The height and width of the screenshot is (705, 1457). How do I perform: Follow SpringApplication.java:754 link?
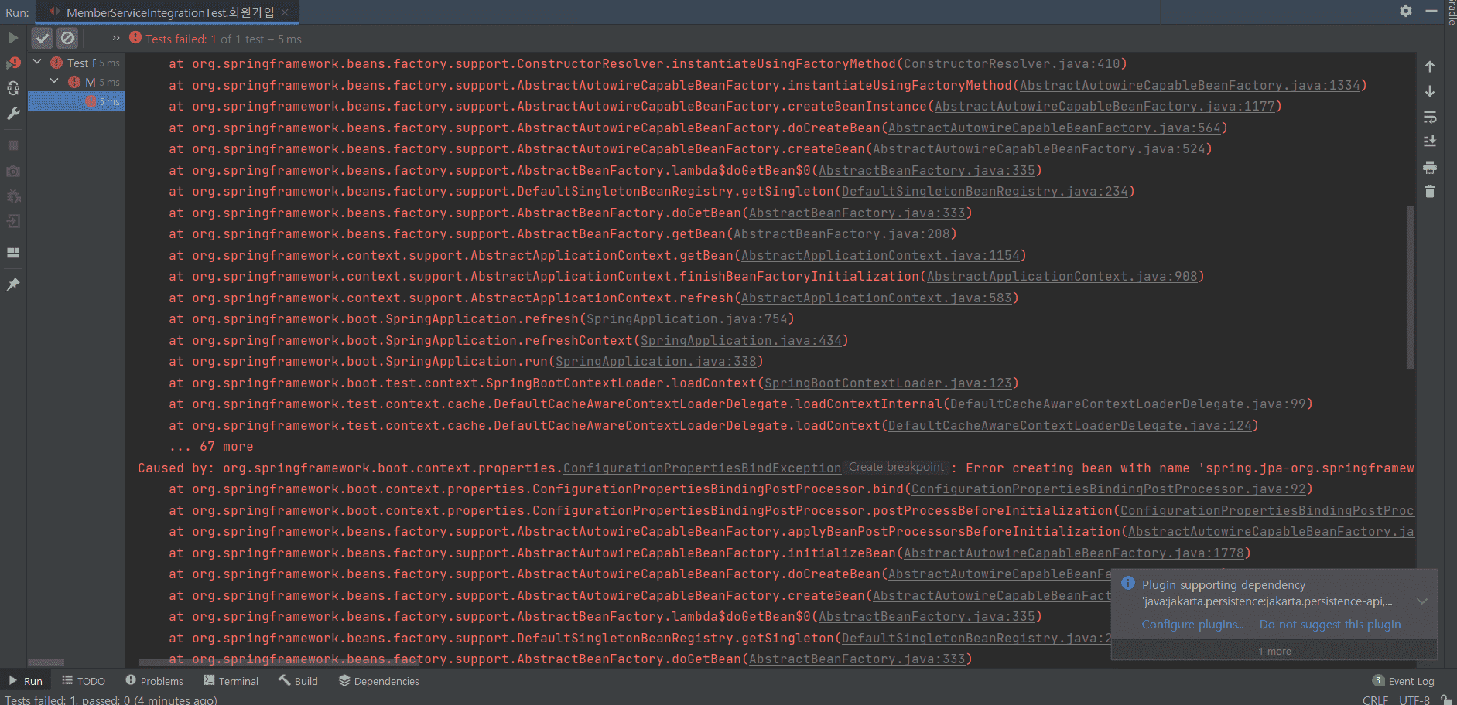pyautogui.click(x=686, y=319)
